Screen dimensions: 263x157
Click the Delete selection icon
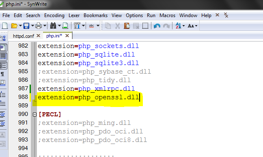tap(136, 26)
